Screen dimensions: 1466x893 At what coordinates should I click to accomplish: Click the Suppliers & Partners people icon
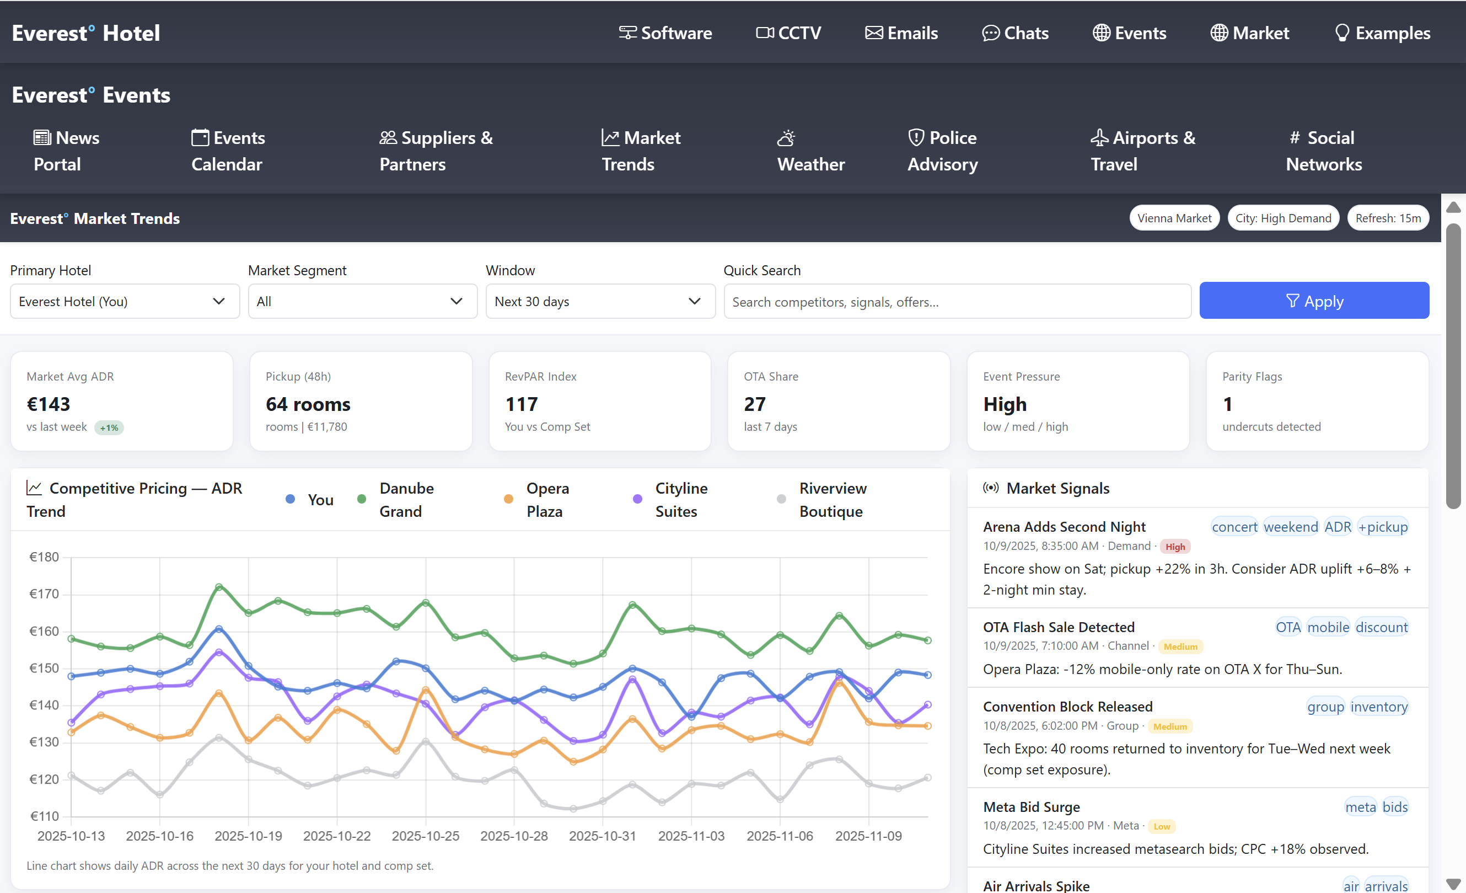(x=388, y=137)
